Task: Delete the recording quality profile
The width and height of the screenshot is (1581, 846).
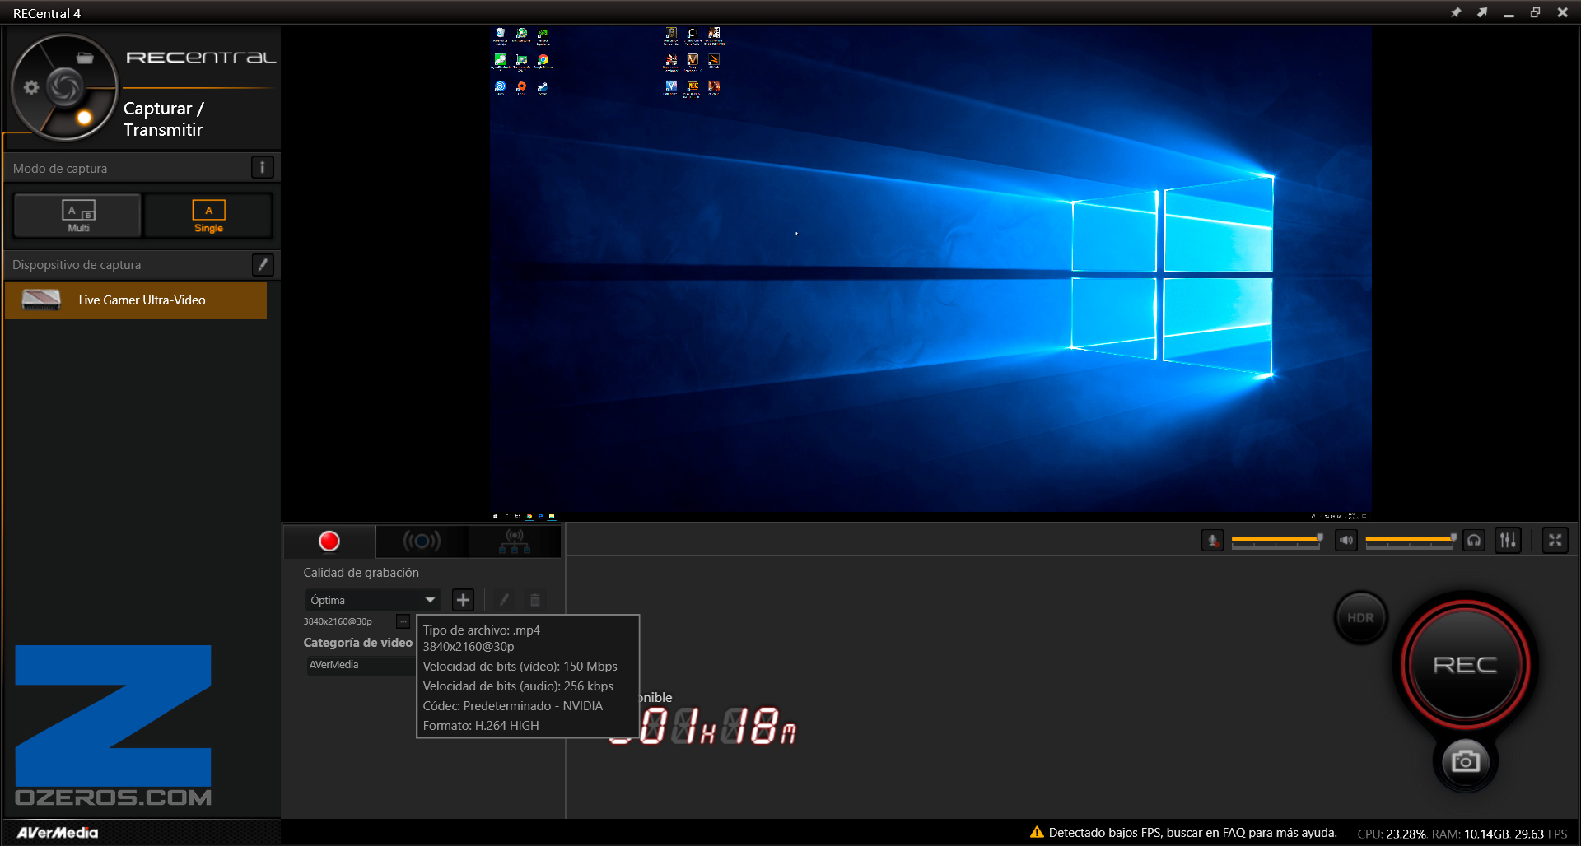Action: click(x=535, y=600)
